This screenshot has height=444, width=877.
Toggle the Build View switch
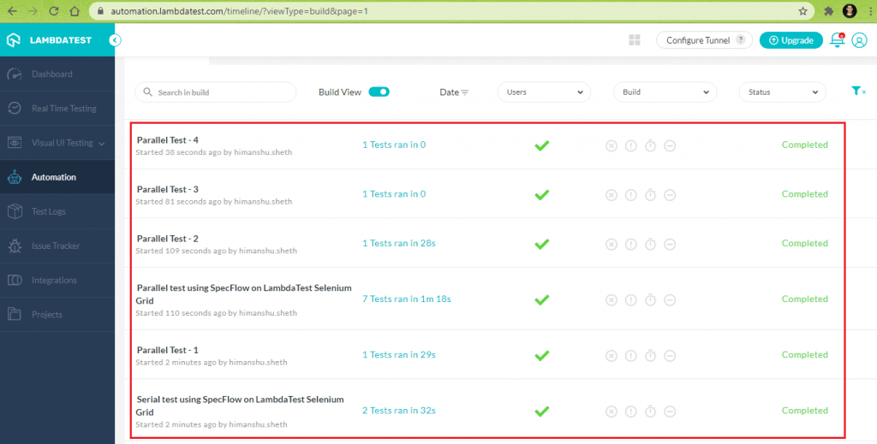pyautogui.click(x=379, y=92)
